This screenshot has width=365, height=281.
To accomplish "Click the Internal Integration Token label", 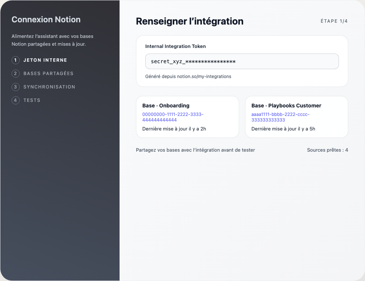I will tap(175, 46).
